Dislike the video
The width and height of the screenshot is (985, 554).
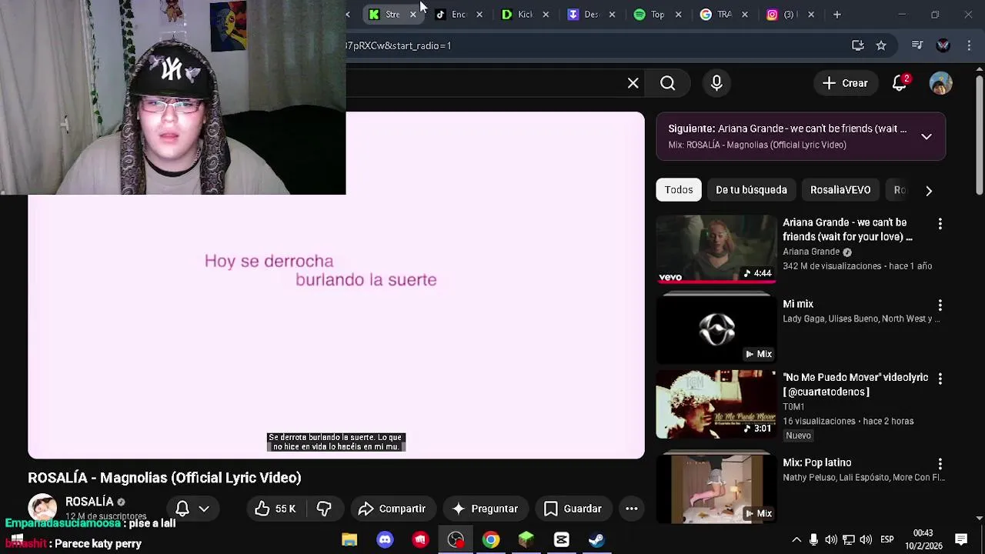pos(324,509)
